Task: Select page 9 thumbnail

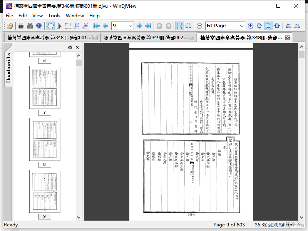Action: 45,191
